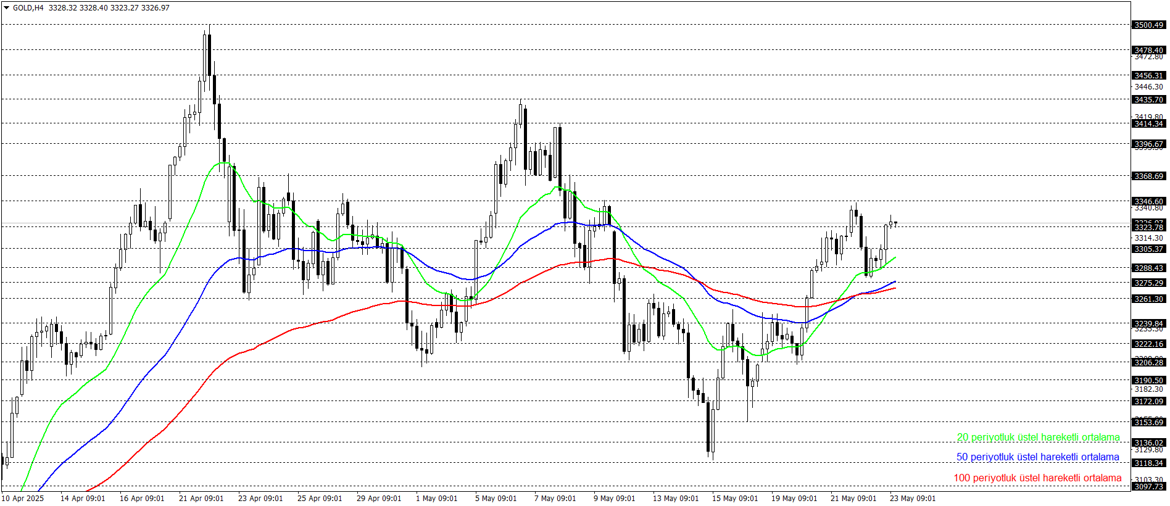This screenshot has height=506, width=1170.
Task: Click the 3239.84 price level label
Action: (1148, 324)
